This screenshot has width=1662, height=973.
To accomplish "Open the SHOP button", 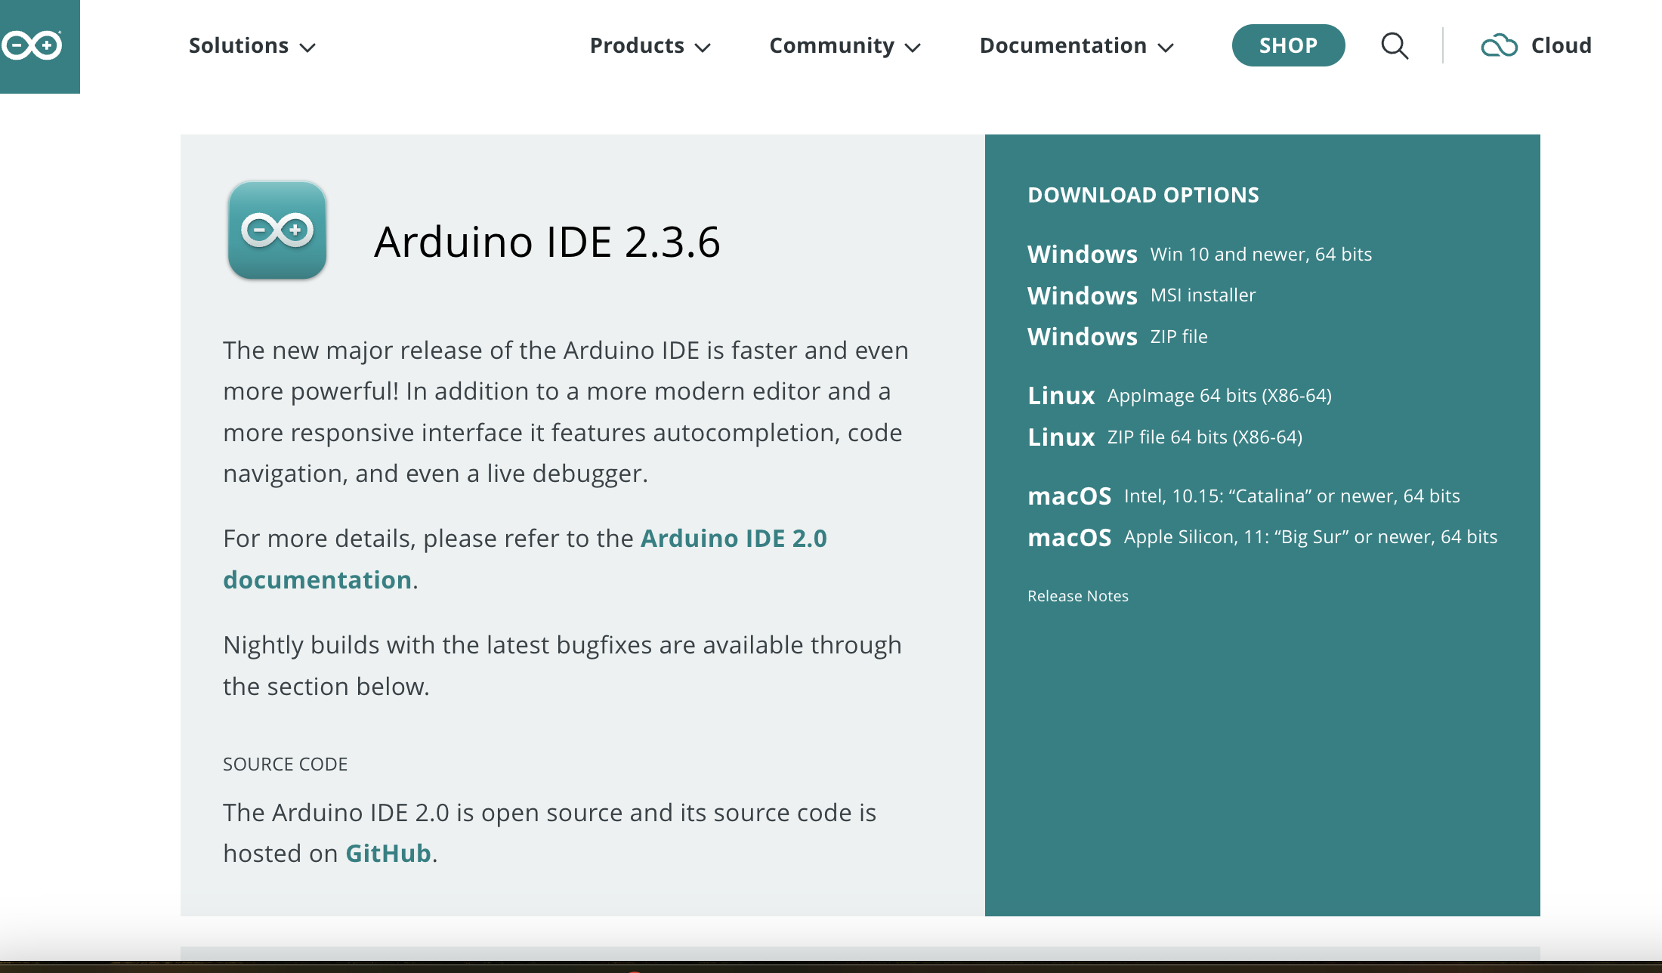I will pos(1288,45).
